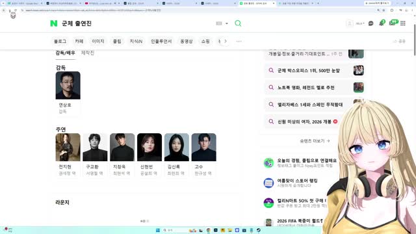Click the 오늘의 경험 clip round icon

pyautogui.click(x=268, y=163)
